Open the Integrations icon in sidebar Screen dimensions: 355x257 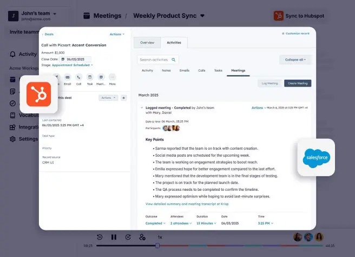point(12,127)
